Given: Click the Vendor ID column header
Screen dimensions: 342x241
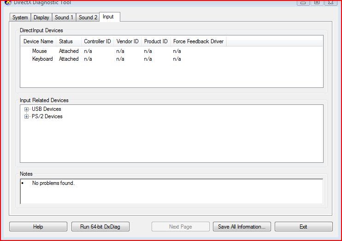Looking at the screenshot, I should (x=127, y=41).
